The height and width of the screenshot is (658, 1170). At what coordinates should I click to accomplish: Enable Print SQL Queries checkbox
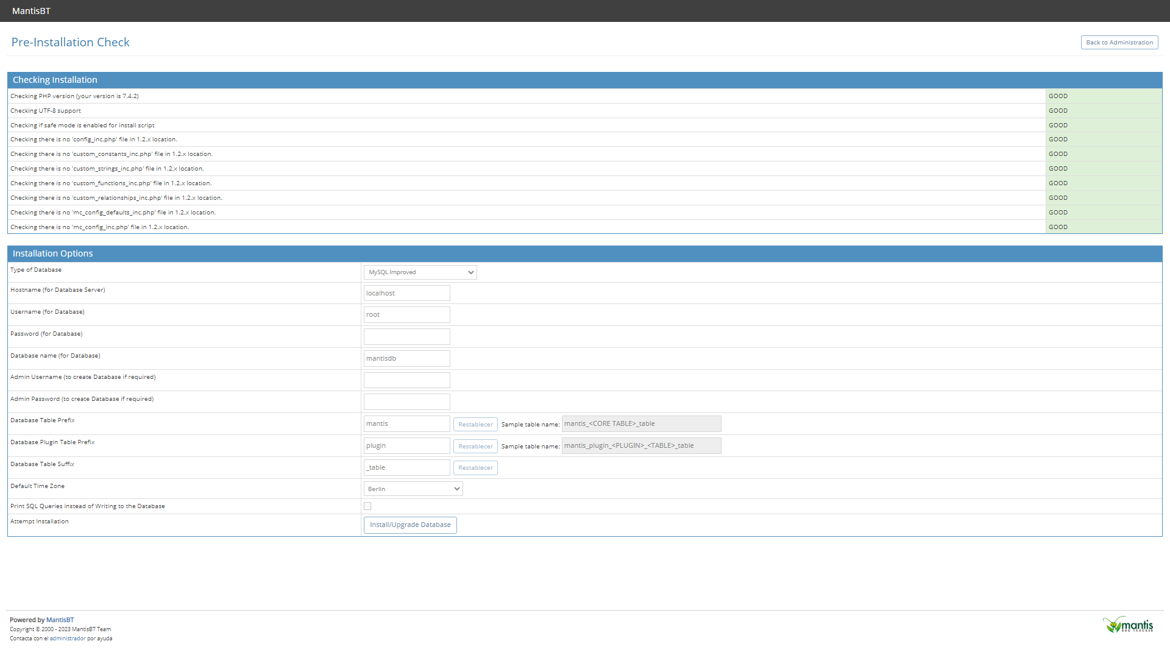click(x=367, y=506)
